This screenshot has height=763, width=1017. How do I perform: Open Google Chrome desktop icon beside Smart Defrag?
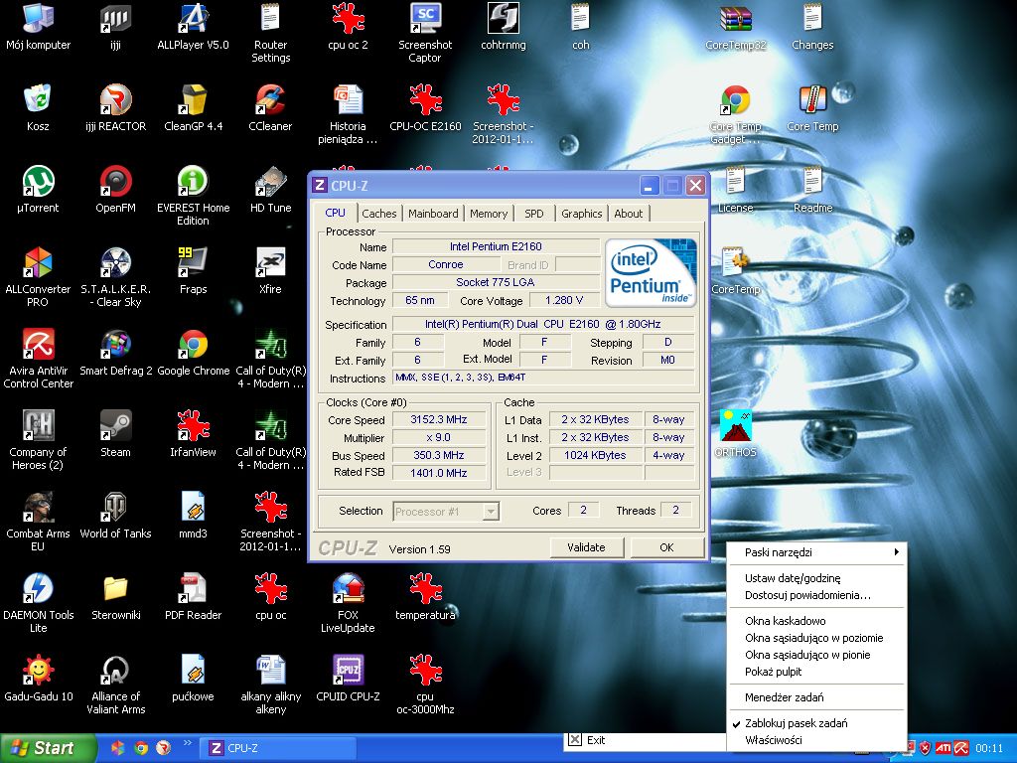pos(193,354)
